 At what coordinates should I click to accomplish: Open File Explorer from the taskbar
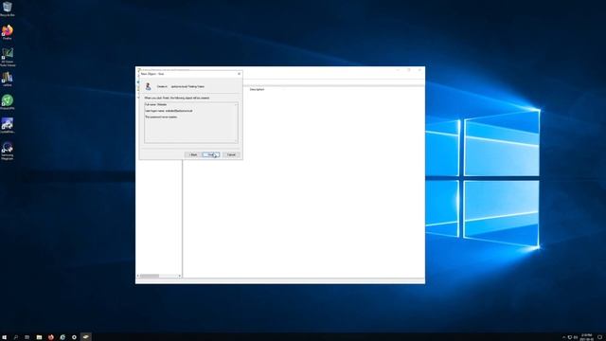click(x=39, y=337)
